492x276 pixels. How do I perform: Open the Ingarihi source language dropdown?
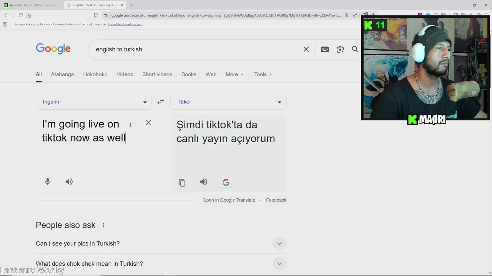94,102
